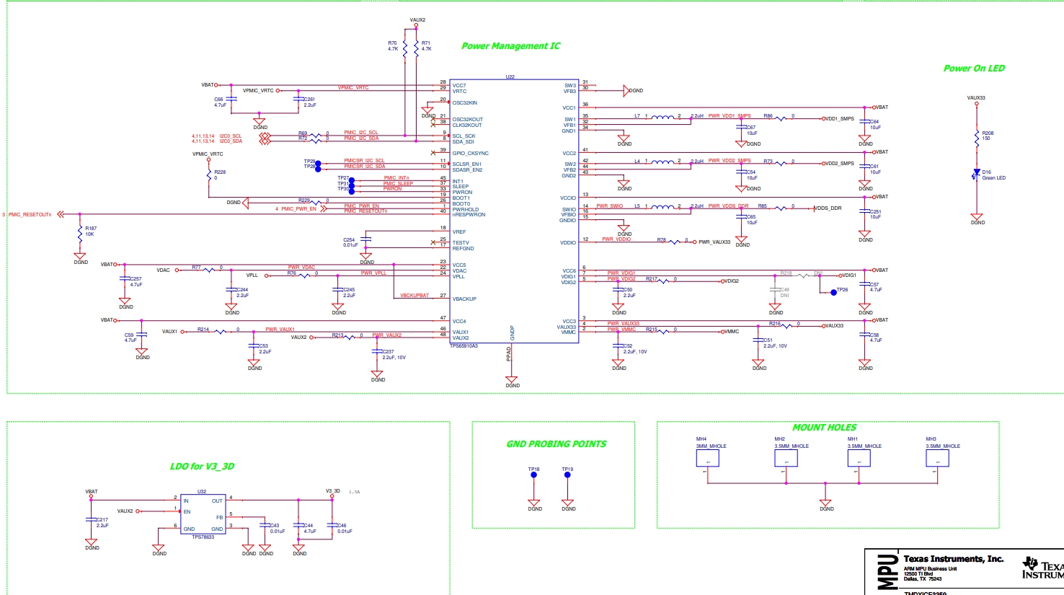Viewport: 1064px width, 595px height.
Task: Select the U22 TPS65910A3 chip body
Action: (x=513, y=211)
